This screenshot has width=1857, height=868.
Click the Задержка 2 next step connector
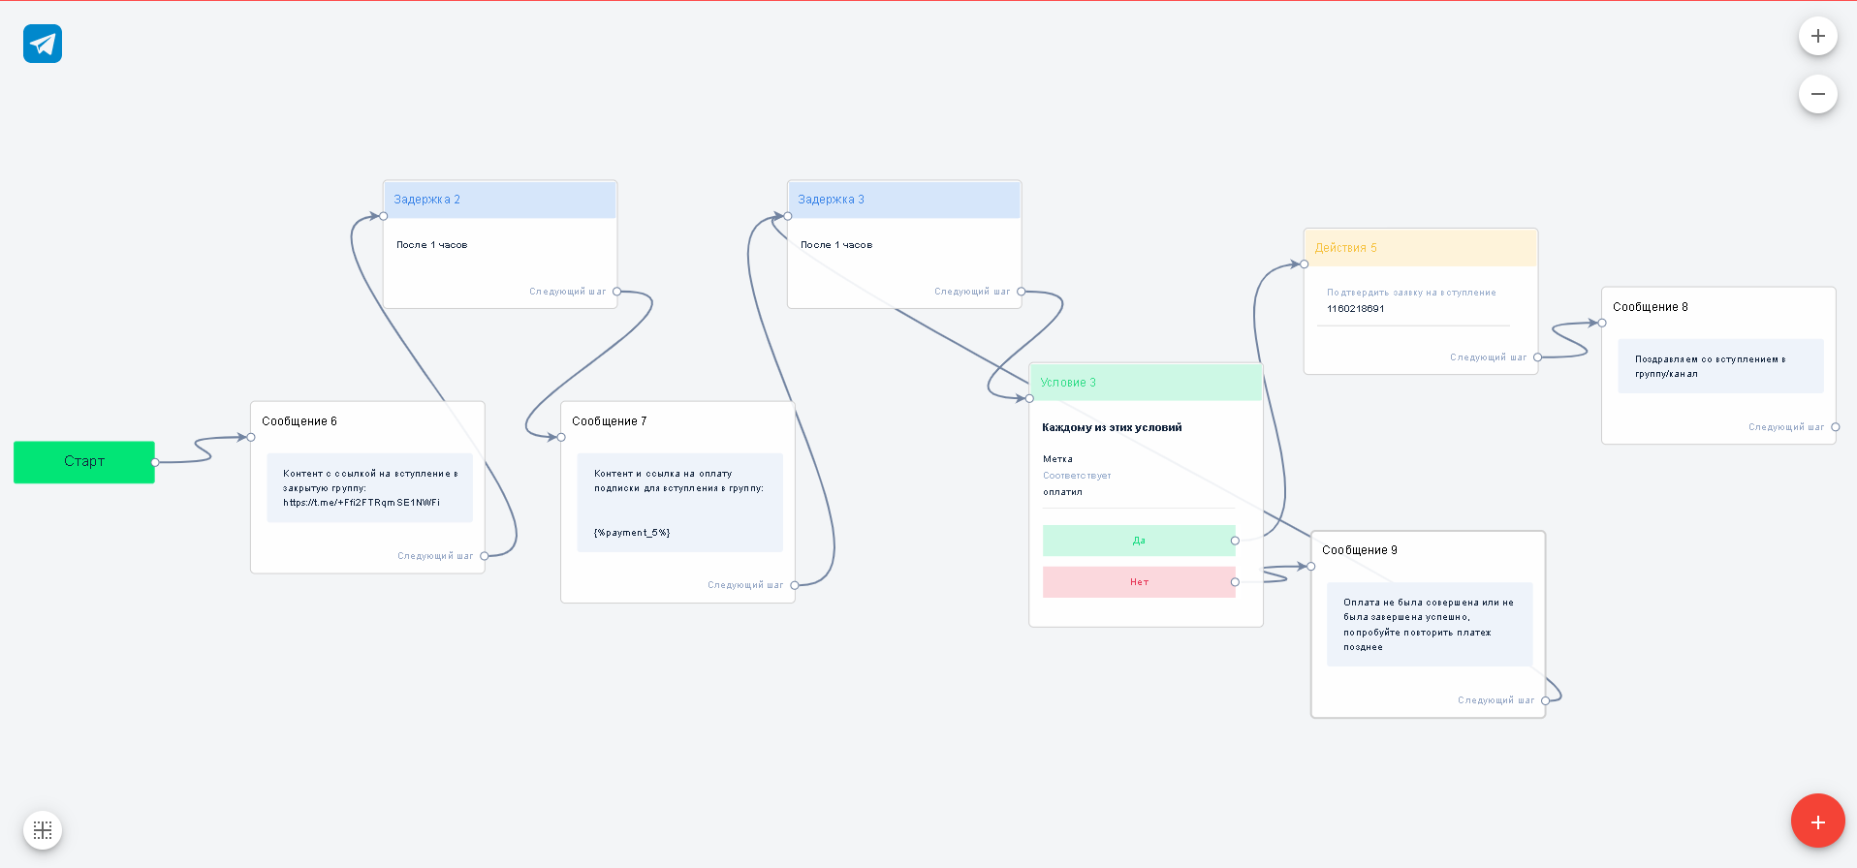click(616, 292)
